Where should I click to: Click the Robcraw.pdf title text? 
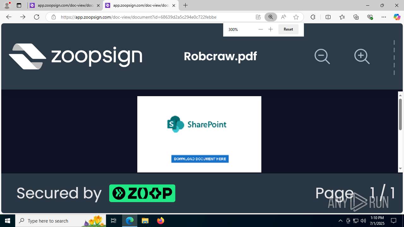[220, 56]
